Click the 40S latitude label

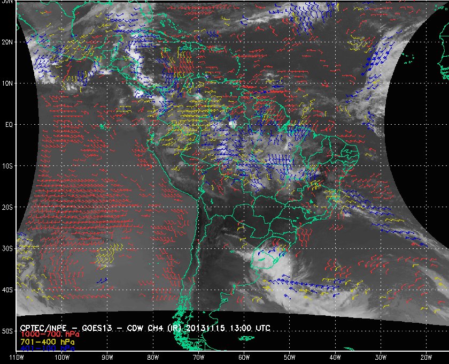[x=7, y=290]
